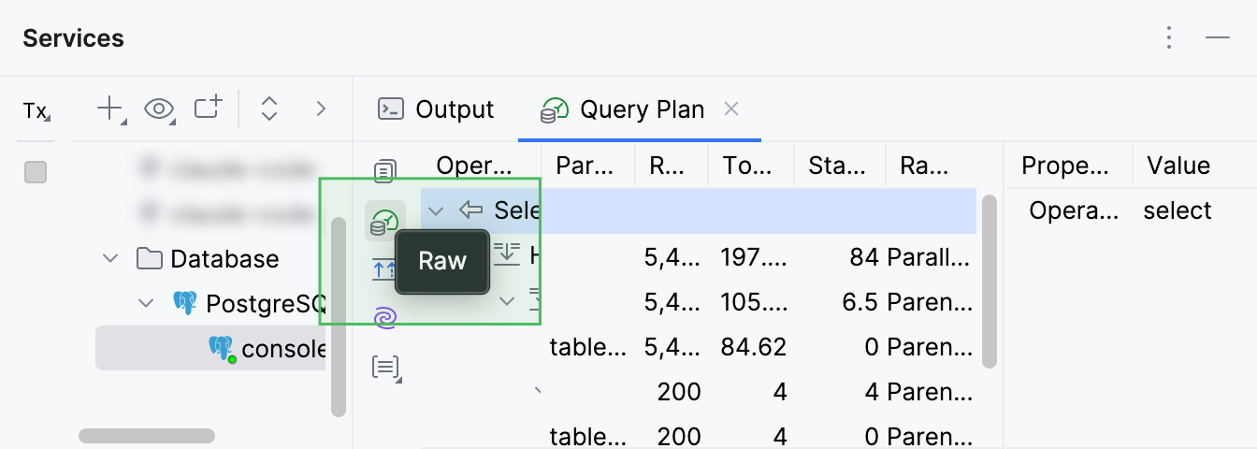
Task: Toggle the checkbox below Tx
Action: point(36,172)
